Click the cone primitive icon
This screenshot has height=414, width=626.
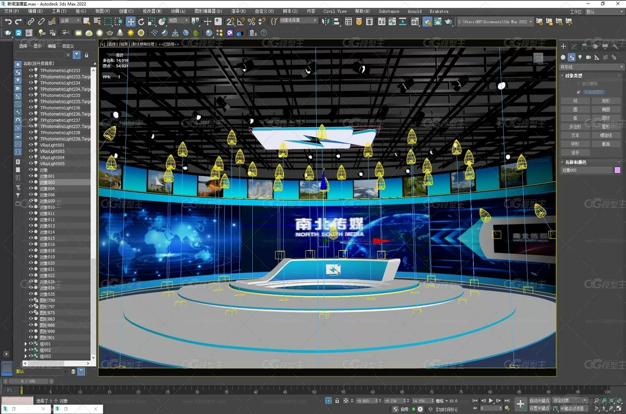click(x=120, y=33)
